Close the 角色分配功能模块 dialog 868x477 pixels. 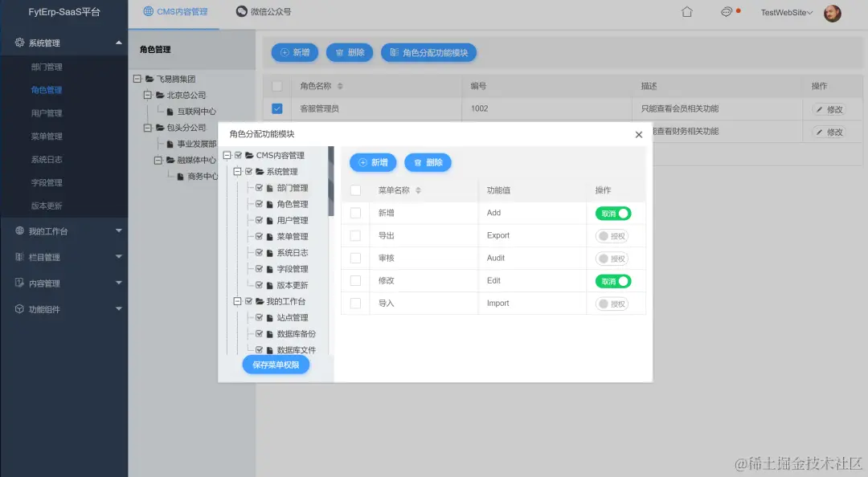pyautogui.click(x=639, y=134)
